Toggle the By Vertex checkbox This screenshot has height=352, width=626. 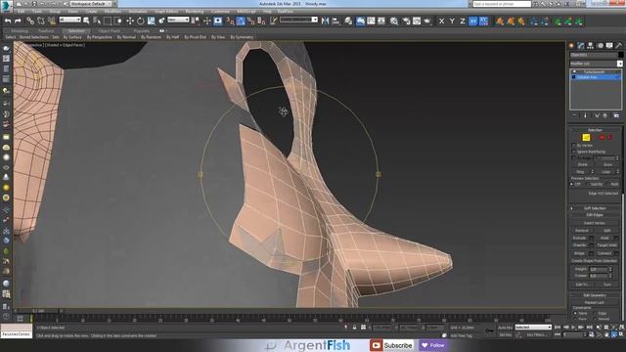[574, 146]
